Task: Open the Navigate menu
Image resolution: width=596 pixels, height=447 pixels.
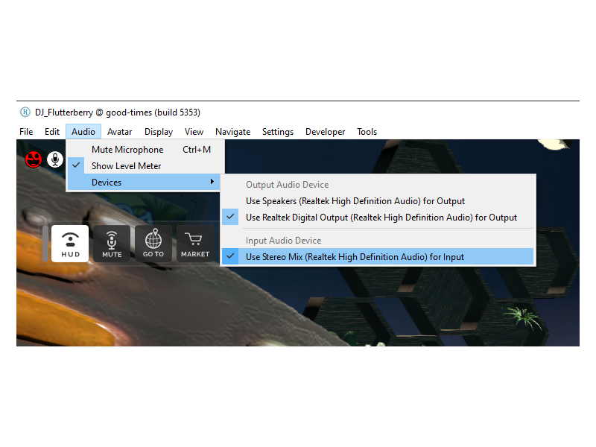Action: pyautogui.click(x=232, y=132)
